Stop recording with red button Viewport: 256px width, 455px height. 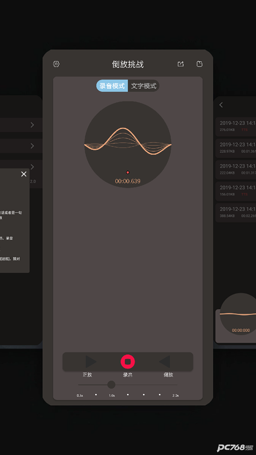pyautogui.click(x=128, y=361)
